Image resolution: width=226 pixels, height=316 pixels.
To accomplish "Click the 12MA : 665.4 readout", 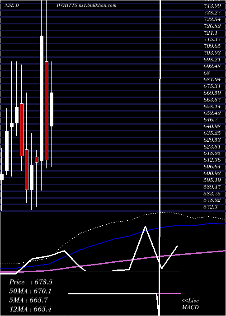I will pos(31,309).
